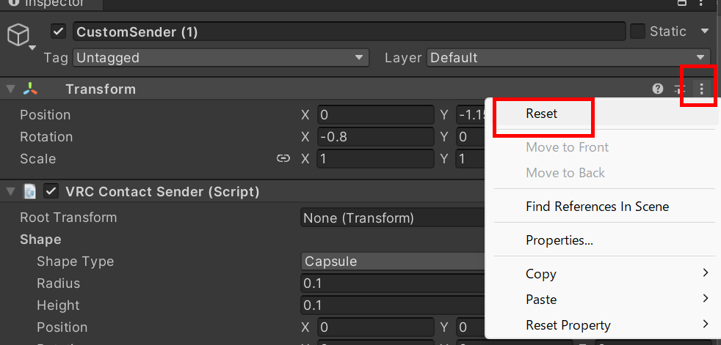Open Transform three-dot options menu
This screenshot has width=721, height=345.
coord(701,89)
